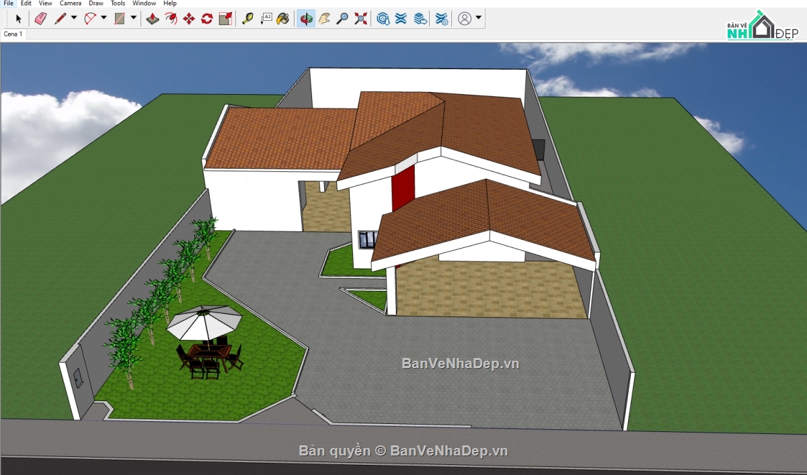
Task: Open the Camera menu
Action: click(x=70, y=3)
